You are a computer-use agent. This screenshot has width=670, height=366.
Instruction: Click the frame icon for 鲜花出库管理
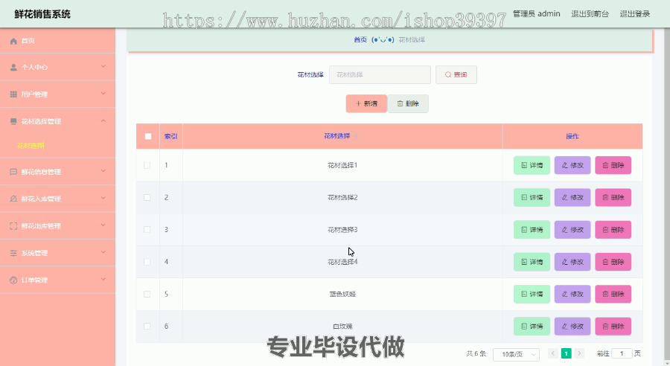tap(13, 226)
